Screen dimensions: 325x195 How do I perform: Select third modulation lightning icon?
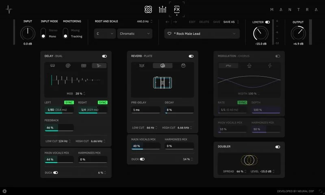click(270, 66)
